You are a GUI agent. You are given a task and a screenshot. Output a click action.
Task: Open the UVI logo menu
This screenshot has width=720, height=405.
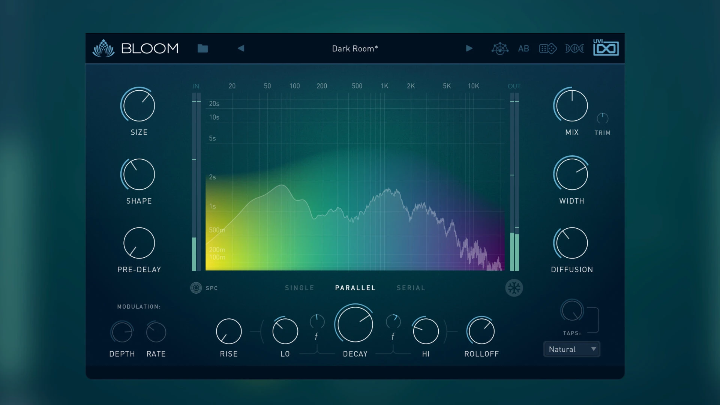click(606, 47)
